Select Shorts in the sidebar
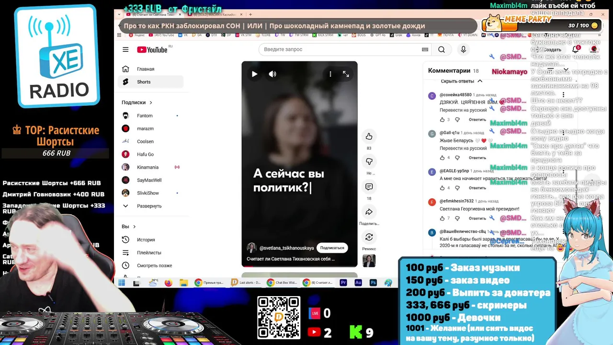The image size is (613, 345). coord(150,82)
